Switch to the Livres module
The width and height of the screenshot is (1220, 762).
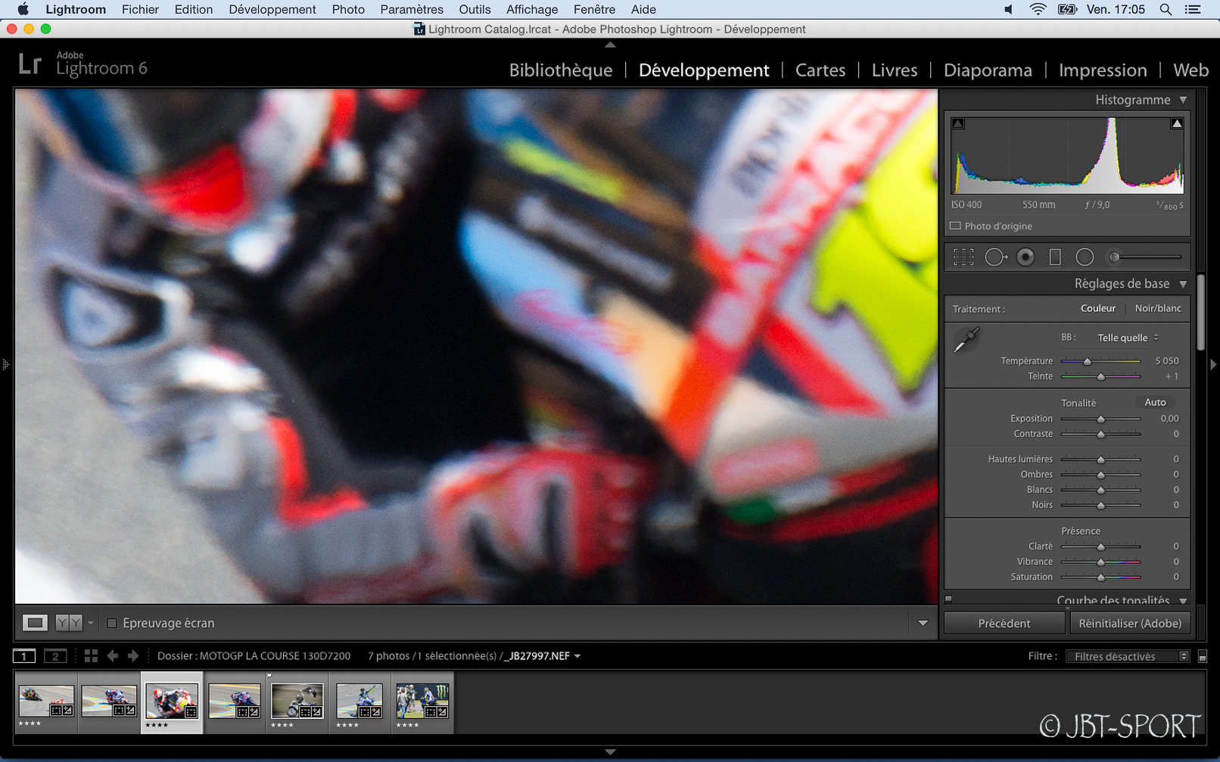click(895, 70)
